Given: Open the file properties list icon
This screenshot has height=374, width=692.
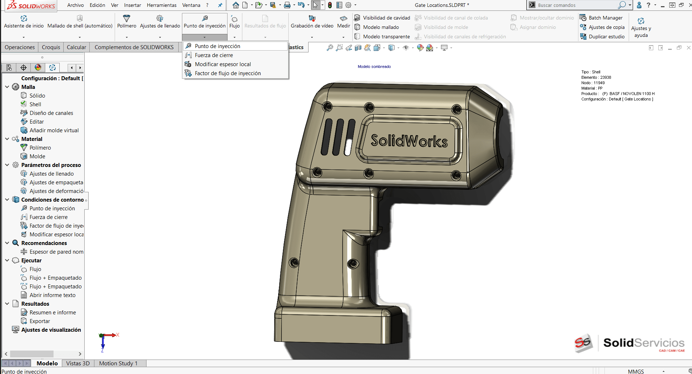Looking at the screenshot, I should [339, 5].
